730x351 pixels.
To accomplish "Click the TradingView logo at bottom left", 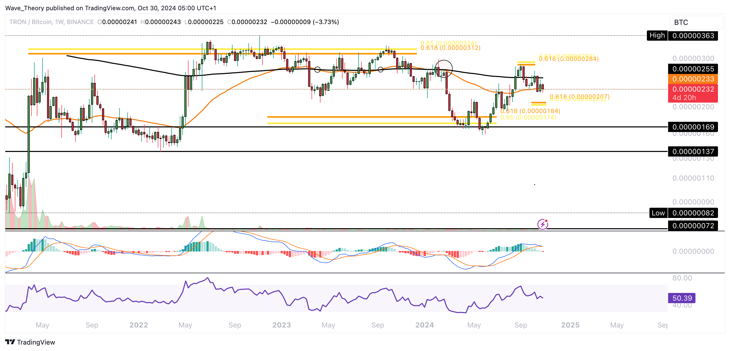I will point(30,342).
